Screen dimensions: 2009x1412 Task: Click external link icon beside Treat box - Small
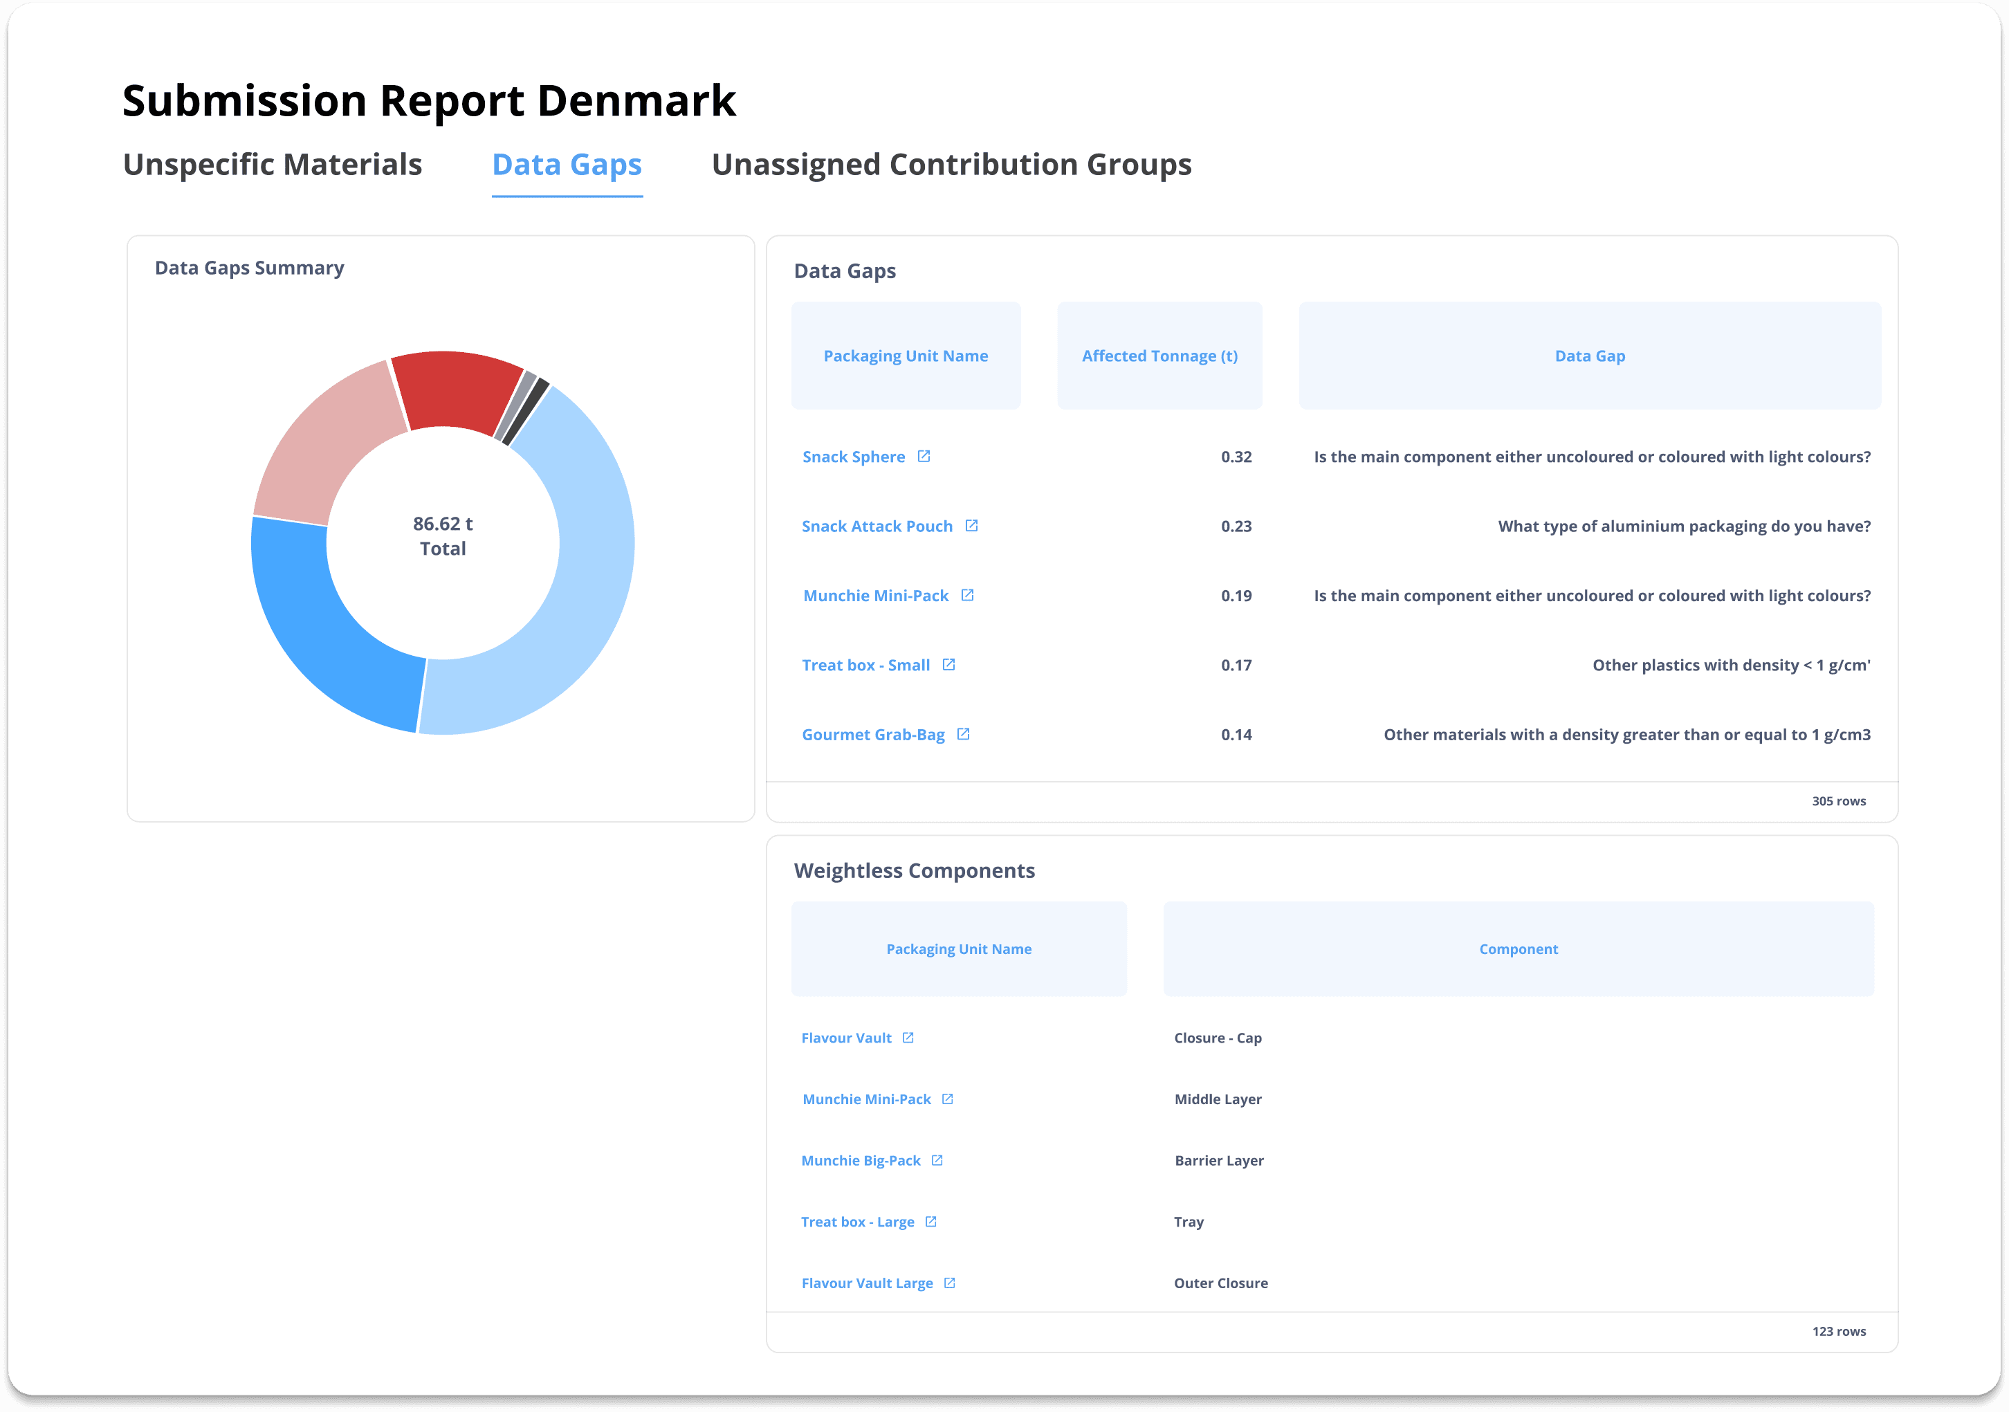click(x=948, y=664)
